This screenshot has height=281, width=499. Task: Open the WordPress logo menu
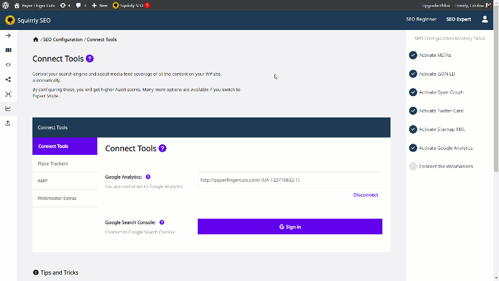(x=6, y=6)
